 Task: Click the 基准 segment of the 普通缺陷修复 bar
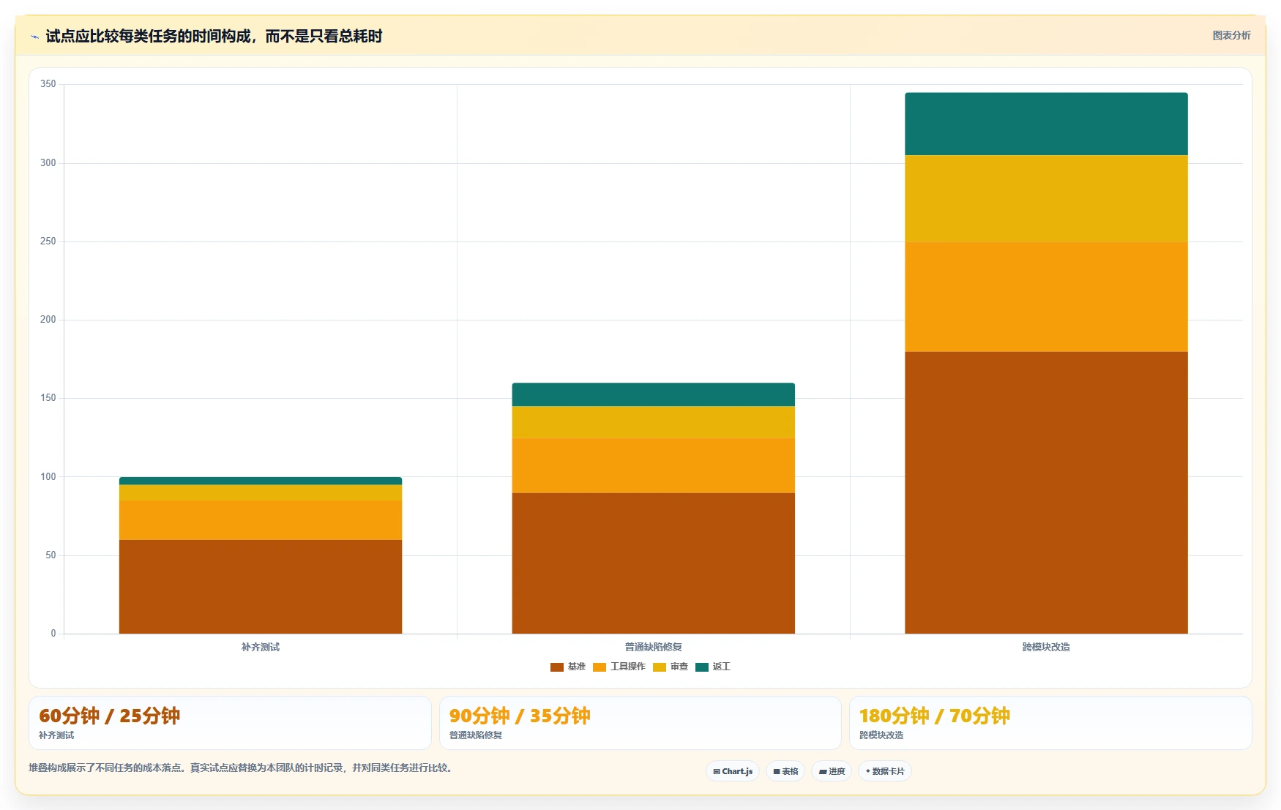pyautogui.click(x=654, y=563)
